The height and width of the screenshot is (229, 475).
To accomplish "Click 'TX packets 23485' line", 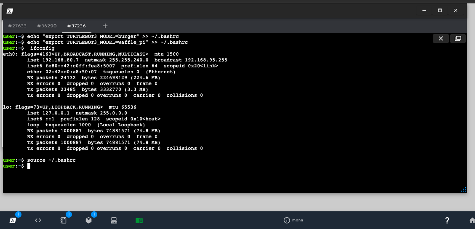I will point(88,89).
